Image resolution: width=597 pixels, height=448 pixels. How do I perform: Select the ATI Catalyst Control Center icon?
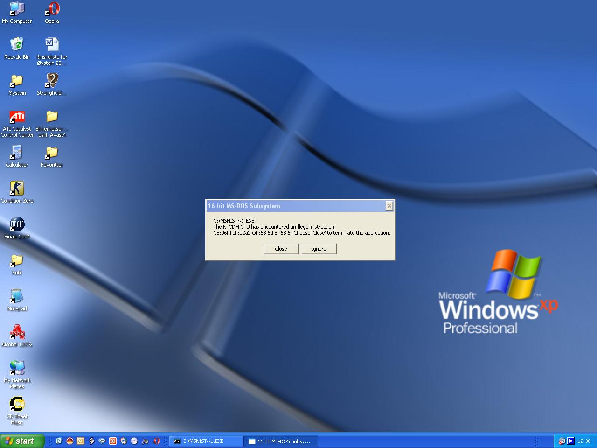[17, 123]
